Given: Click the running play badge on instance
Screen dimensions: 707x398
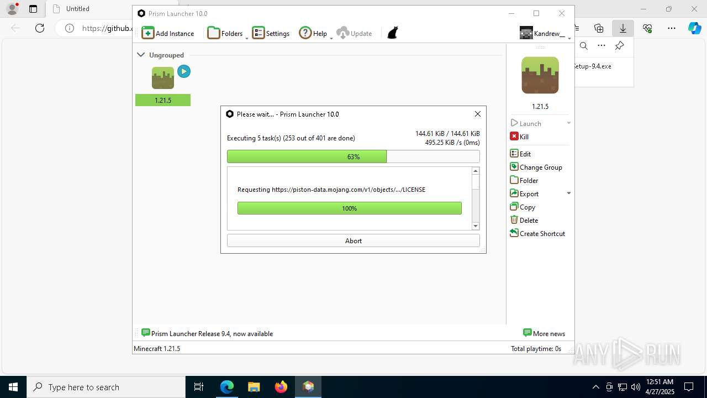Looking at the screenshot, I should 184,71.
